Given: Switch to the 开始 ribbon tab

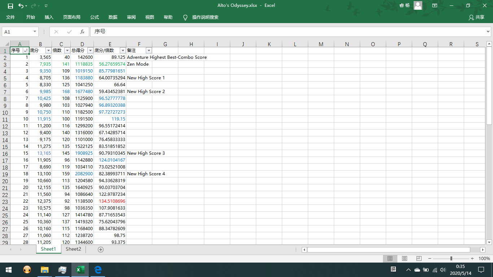Looking at the screenshot, I should [31, 17].
